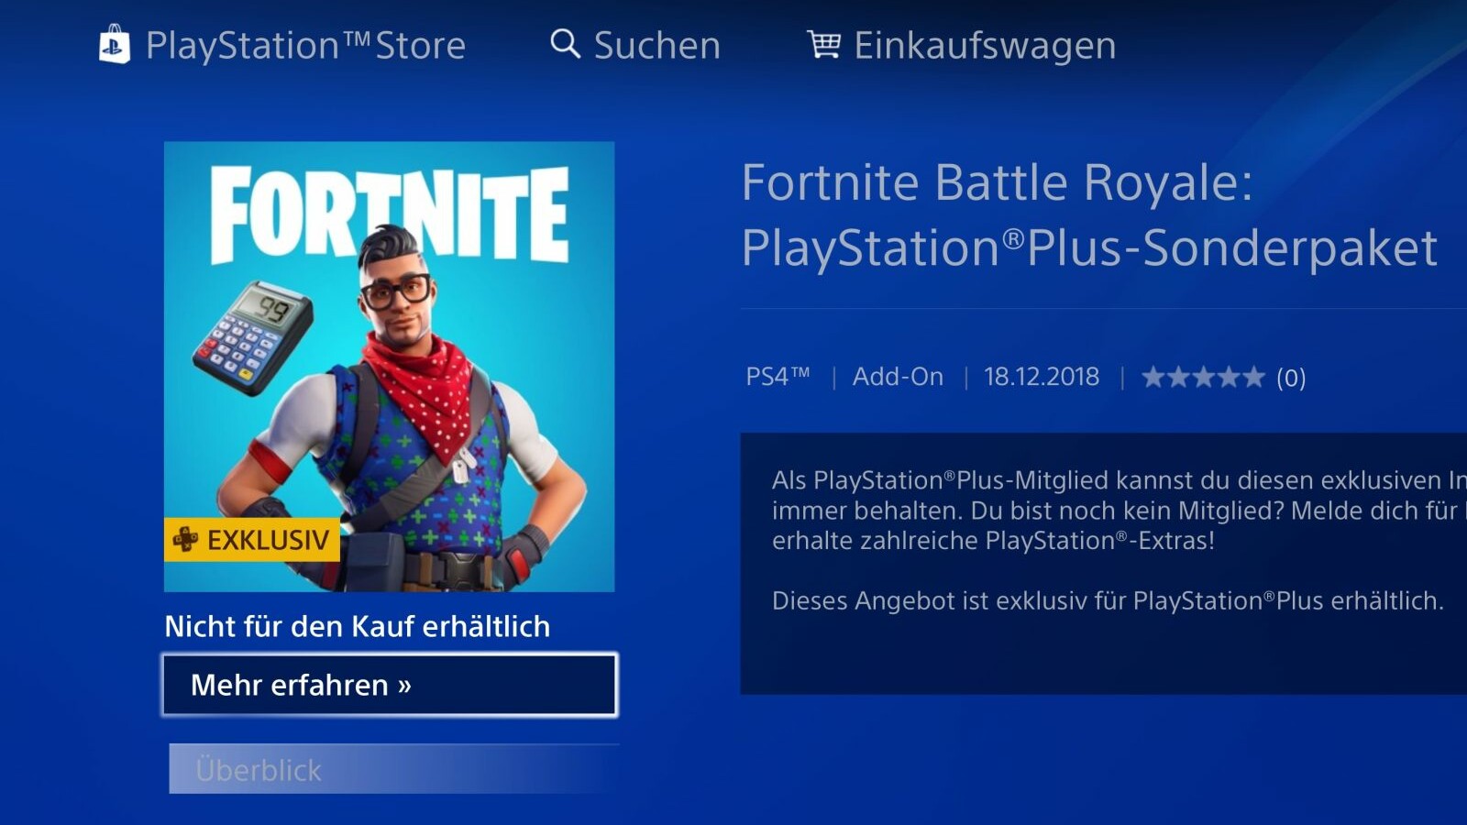Viewport: 1467px width, 825px height.
Task: Click the Mehr erfahren button
Action: point(390,685)
